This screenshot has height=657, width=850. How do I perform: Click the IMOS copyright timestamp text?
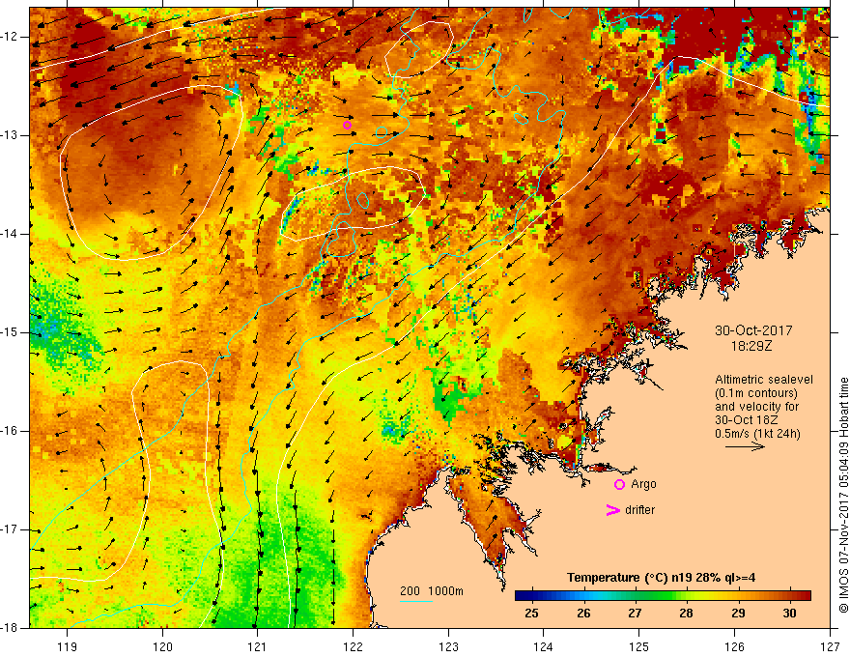click(x=843, y=495)
